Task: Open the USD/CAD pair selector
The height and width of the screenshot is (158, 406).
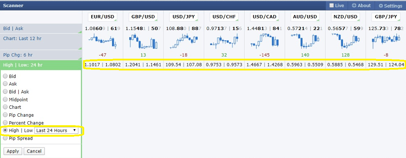Action: coord(264,17)
